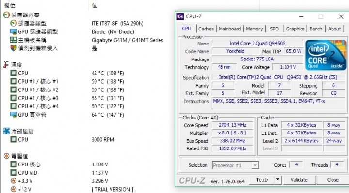Viewport: 349px width, 193px height.
Task: Click the +3.3 V voltage icon
Action: (14, 181)
